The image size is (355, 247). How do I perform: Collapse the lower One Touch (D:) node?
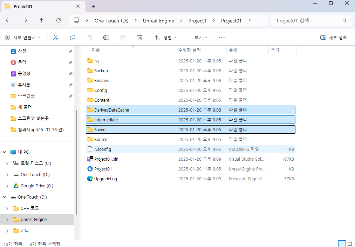click(5, 197)
